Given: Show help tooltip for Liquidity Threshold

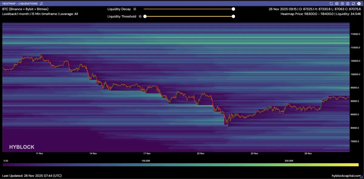Looking at the screenshot, I should click(140, 16).
